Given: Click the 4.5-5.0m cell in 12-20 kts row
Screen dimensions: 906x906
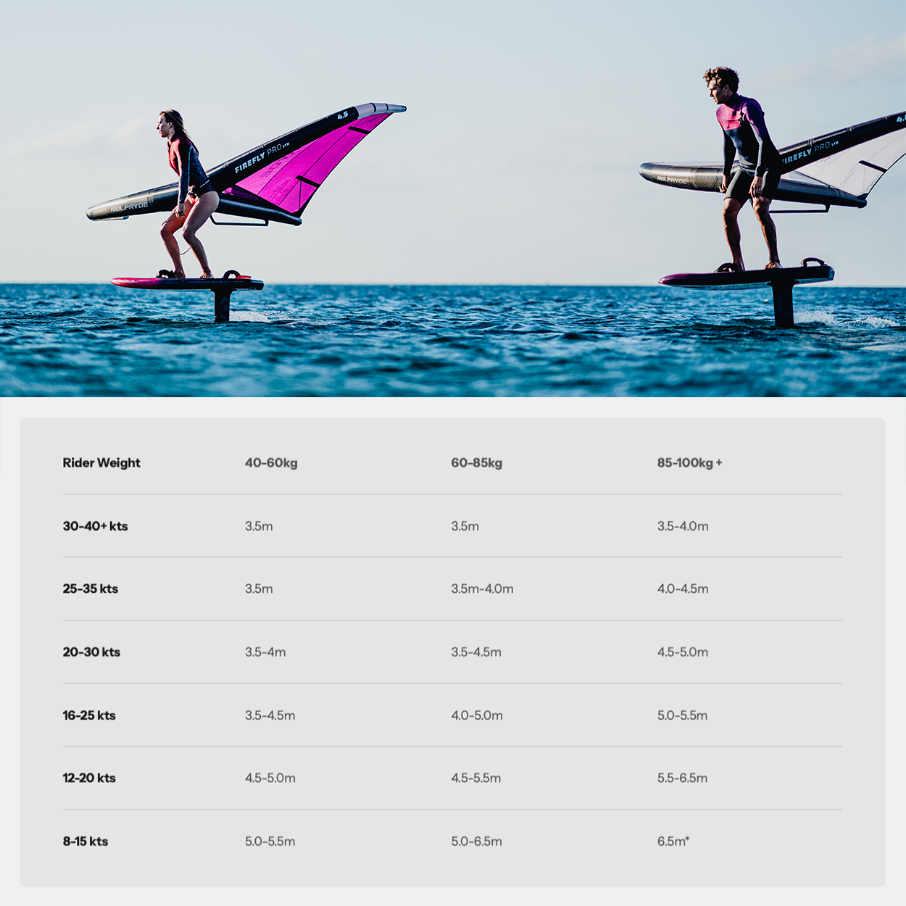Looking at the screenshot, I should pyautogui.click(x=270, y=778).
